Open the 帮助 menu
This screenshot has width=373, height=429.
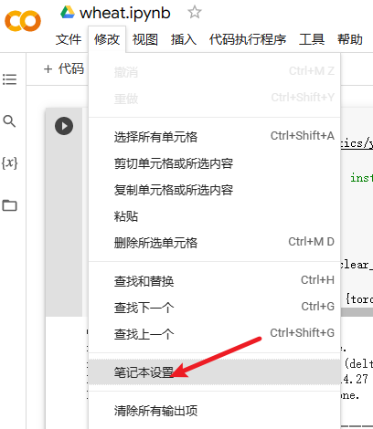pos(350,39)
